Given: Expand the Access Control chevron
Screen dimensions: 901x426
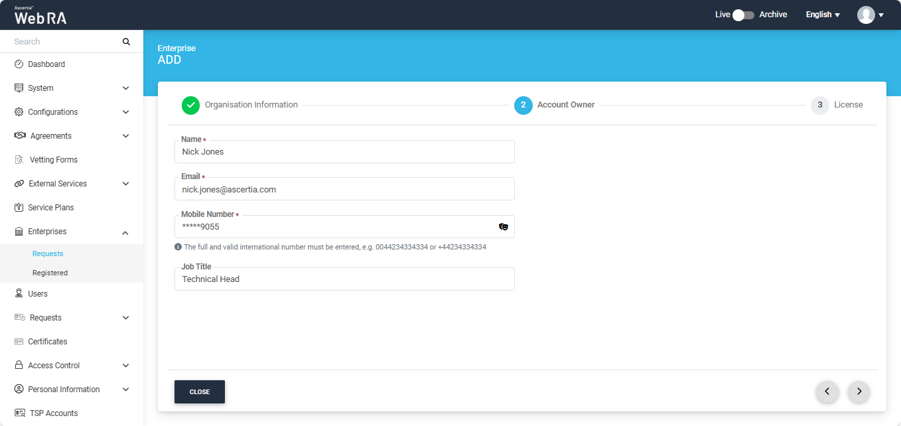Looking at the screenshot, I should point(126,366).
